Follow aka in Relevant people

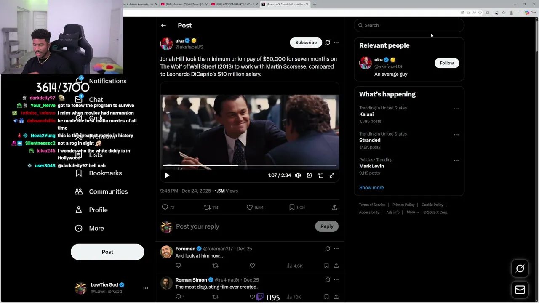447,63
